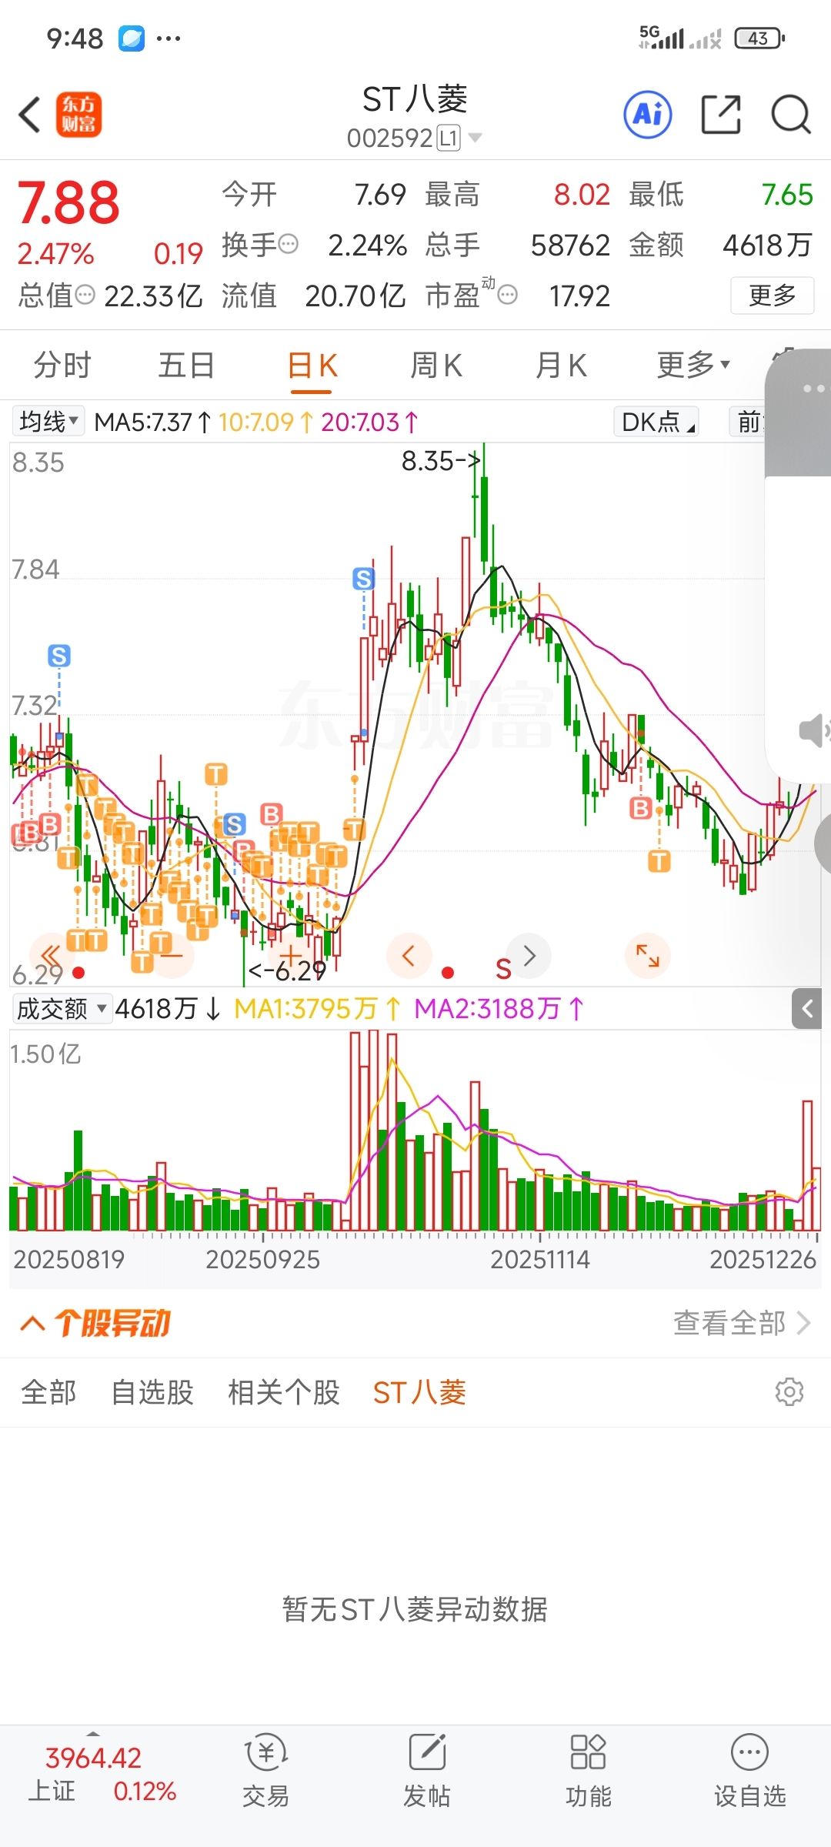
Task: Tap the 前 adjustment button
Action: click(x=747, y=421)
